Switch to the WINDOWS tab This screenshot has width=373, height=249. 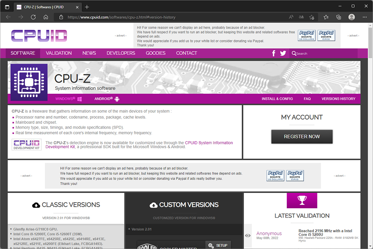pyautogui.click(x=68, y=99)
